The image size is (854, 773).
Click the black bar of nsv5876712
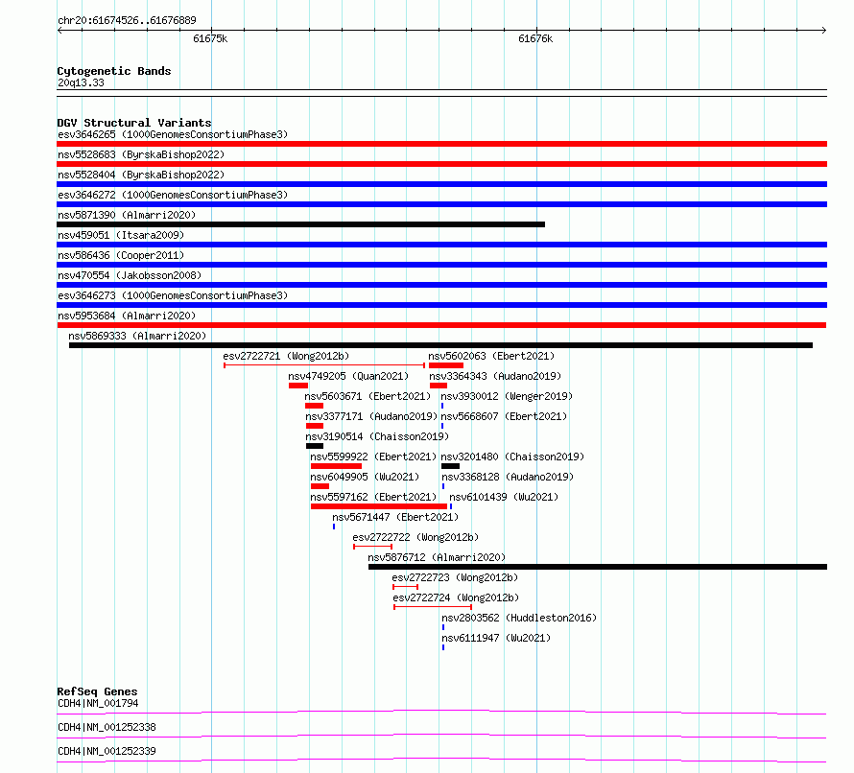[598, 567]
